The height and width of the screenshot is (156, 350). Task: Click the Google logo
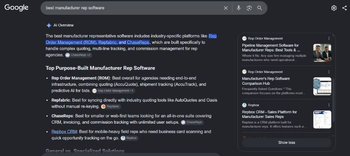(16, 7)
